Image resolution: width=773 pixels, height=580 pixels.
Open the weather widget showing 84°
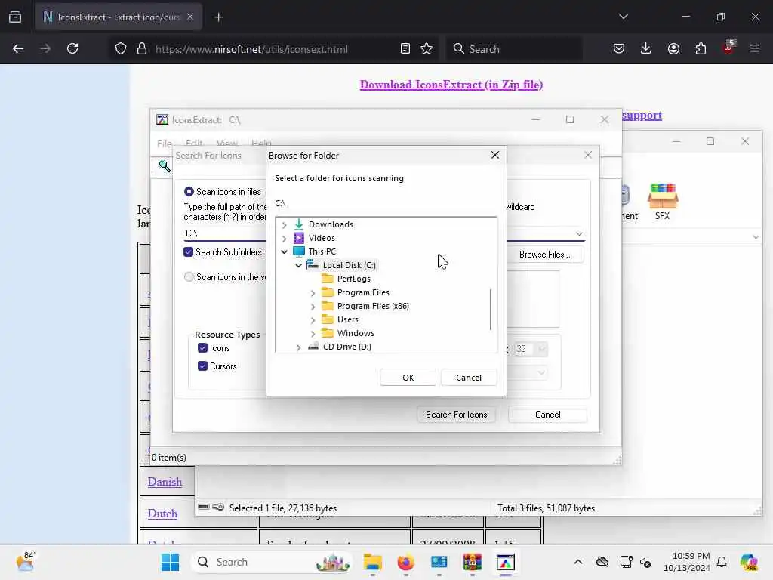(x=26, y=561)
